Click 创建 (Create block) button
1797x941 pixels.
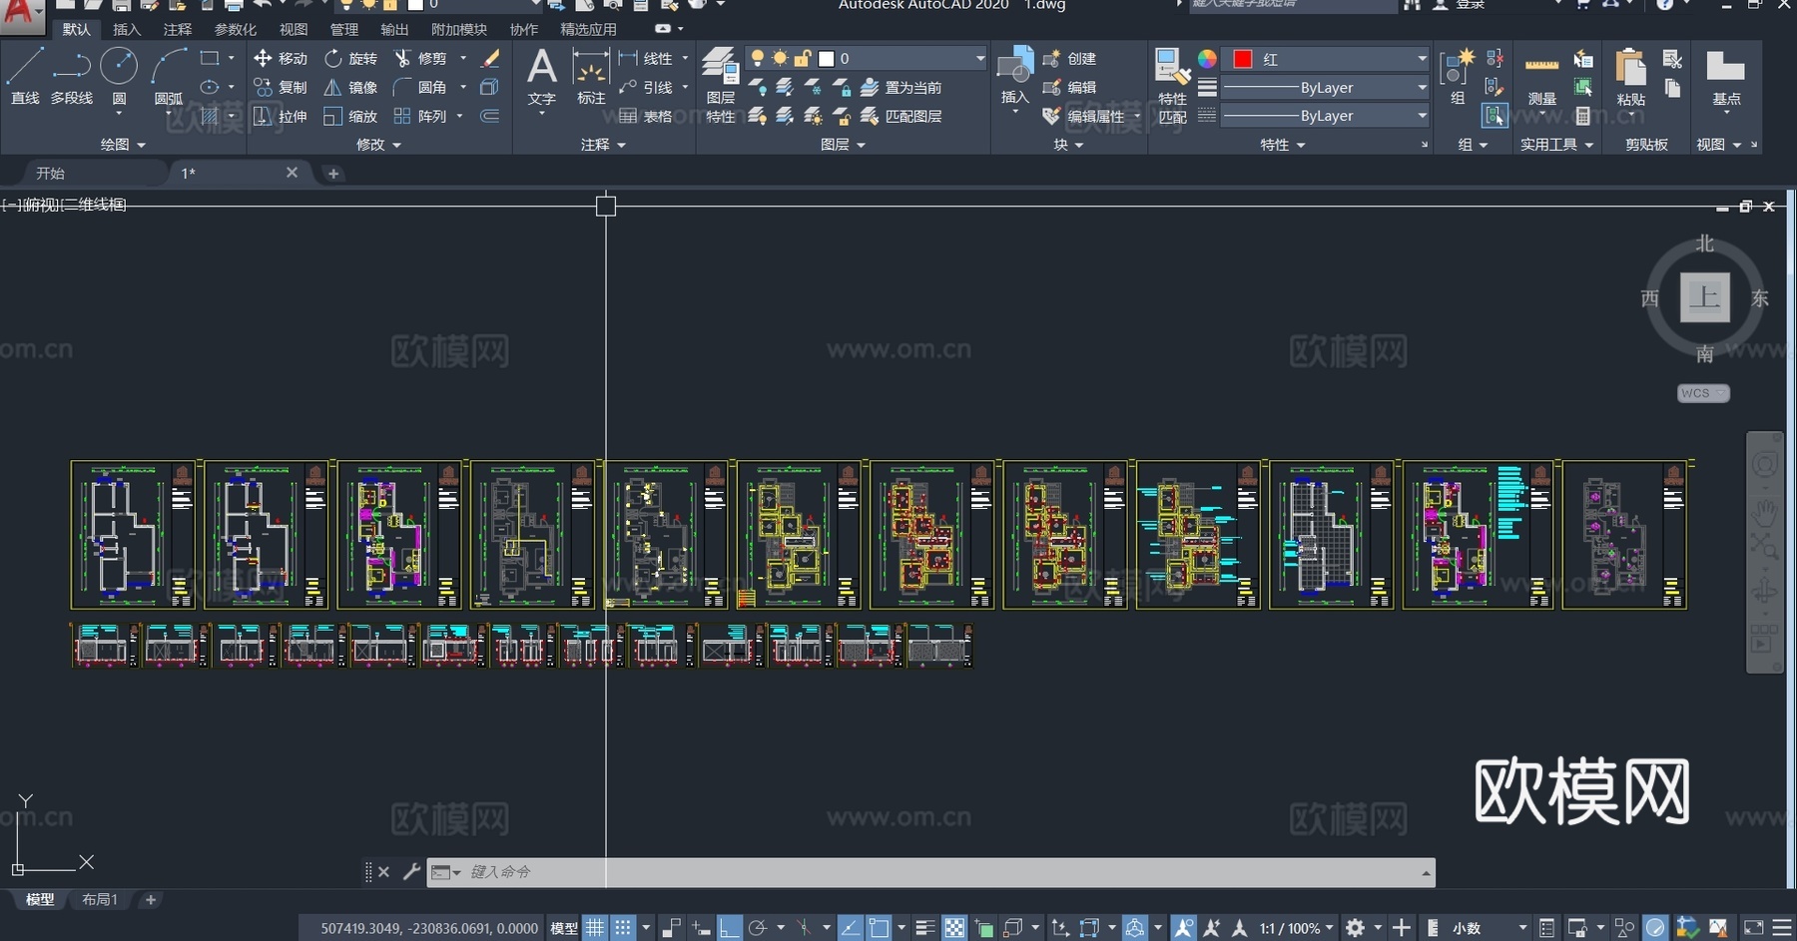[x=1069, y=59]
